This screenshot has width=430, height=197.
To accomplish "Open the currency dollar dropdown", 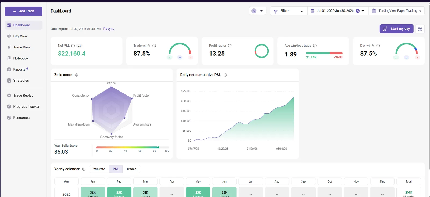I will (257, 11).
